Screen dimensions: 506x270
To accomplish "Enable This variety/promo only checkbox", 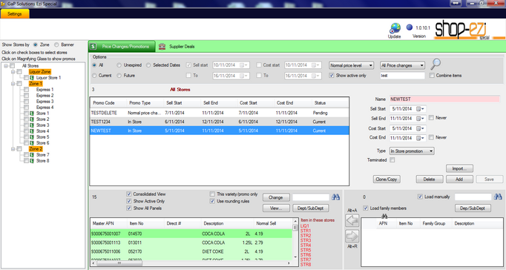I will (x=212, y=194).
